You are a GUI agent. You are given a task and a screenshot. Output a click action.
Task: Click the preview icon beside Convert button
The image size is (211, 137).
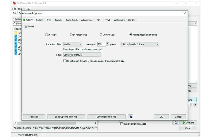click(x=175, y=123)
